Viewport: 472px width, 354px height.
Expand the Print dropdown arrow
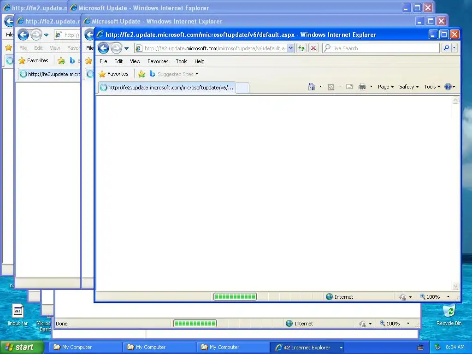click(x=371, y=87)
